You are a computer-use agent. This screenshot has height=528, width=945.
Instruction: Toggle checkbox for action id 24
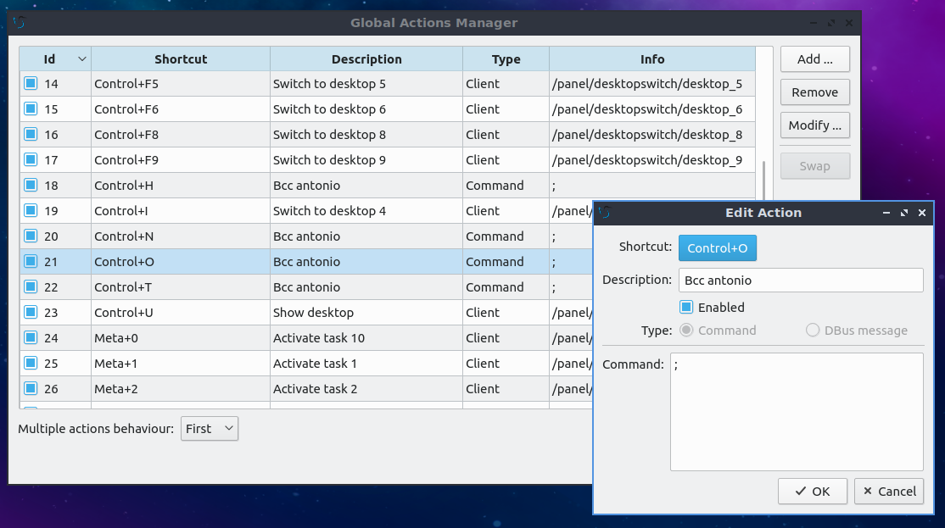point(31,337)
